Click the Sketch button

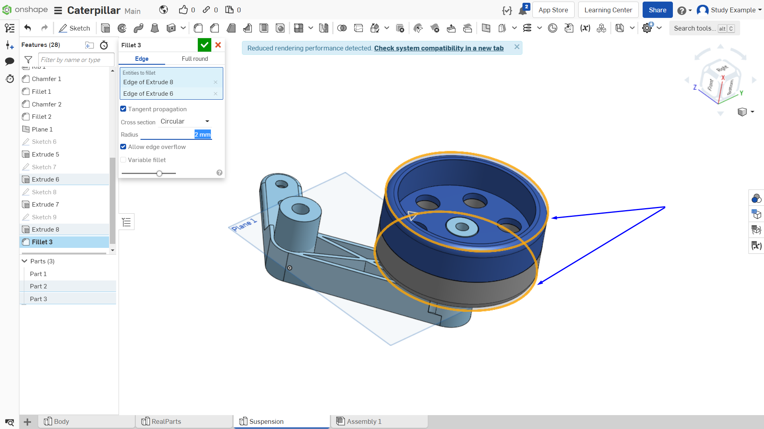(x=74, y=28)
